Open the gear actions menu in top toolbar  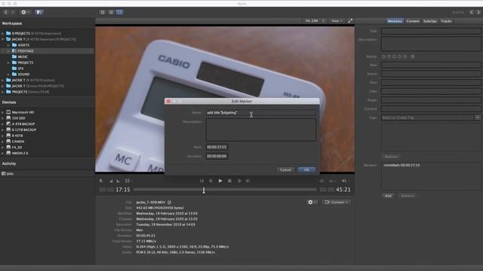[x=25, y=12]
